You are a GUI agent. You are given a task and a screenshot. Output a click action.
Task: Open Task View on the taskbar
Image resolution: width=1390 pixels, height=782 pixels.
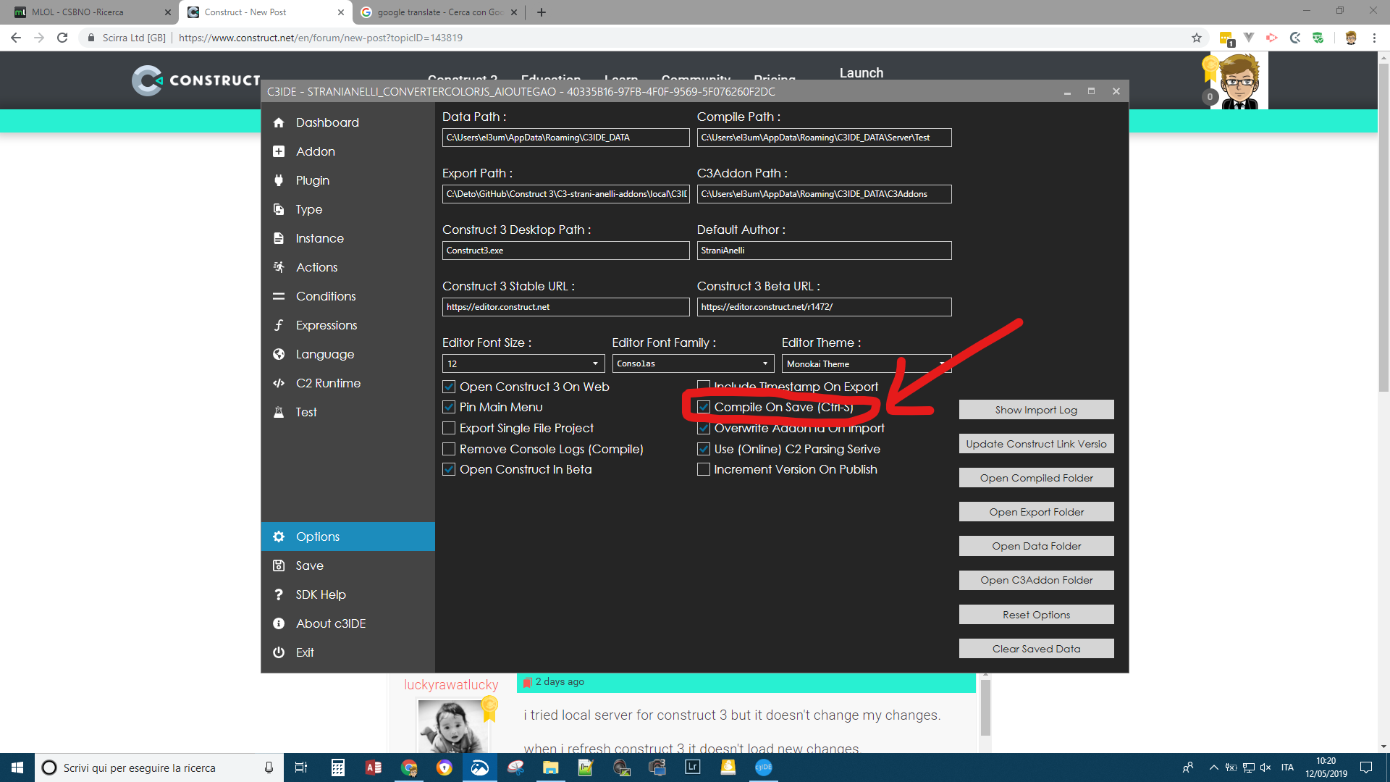301,768
